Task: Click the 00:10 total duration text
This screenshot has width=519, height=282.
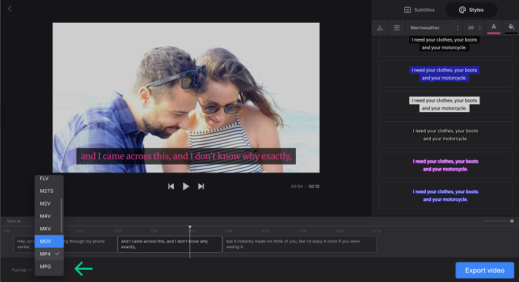Action: tap(314, 187)
